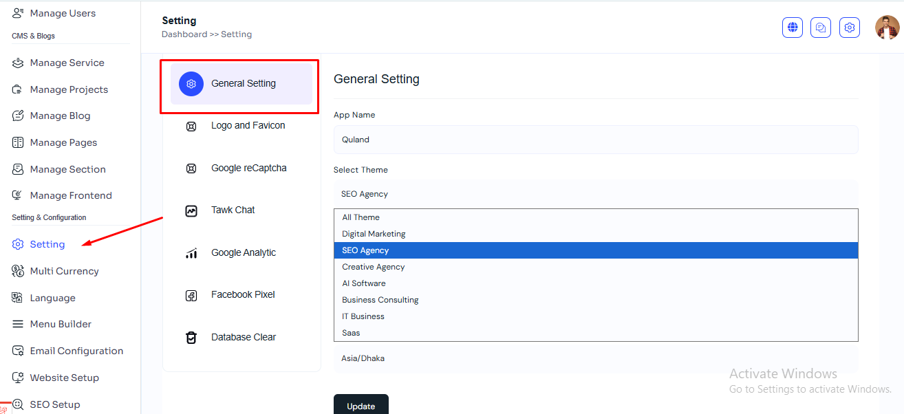
Task: Pick the AI Software theme option
Action: pyautogui.click(x=364, y=283)
